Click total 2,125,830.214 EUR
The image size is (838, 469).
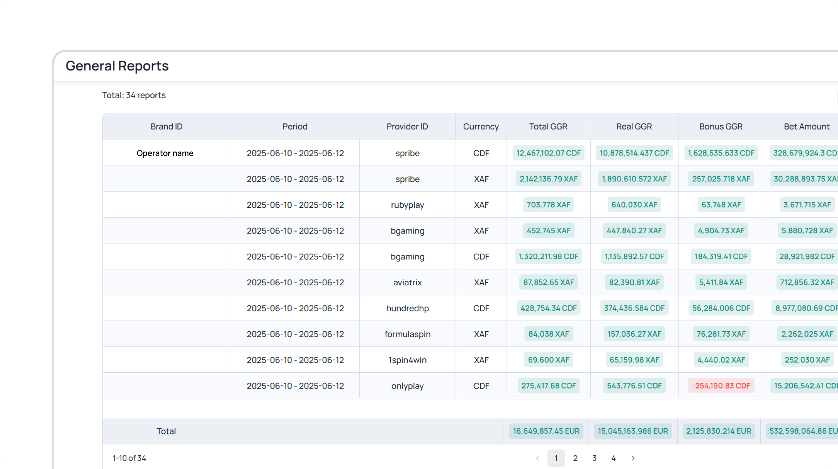(x=719, y=431)
